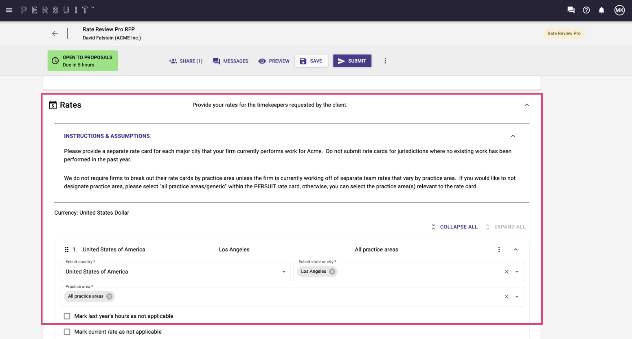Viewport: 632px width, 339px height.
Task: Open the Select country dropdown
Action: pyautogui.click(x=176, y=272)
